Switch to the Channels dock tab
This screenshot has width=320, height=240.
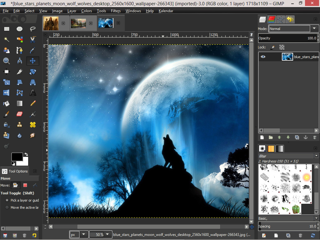point(272,19)
